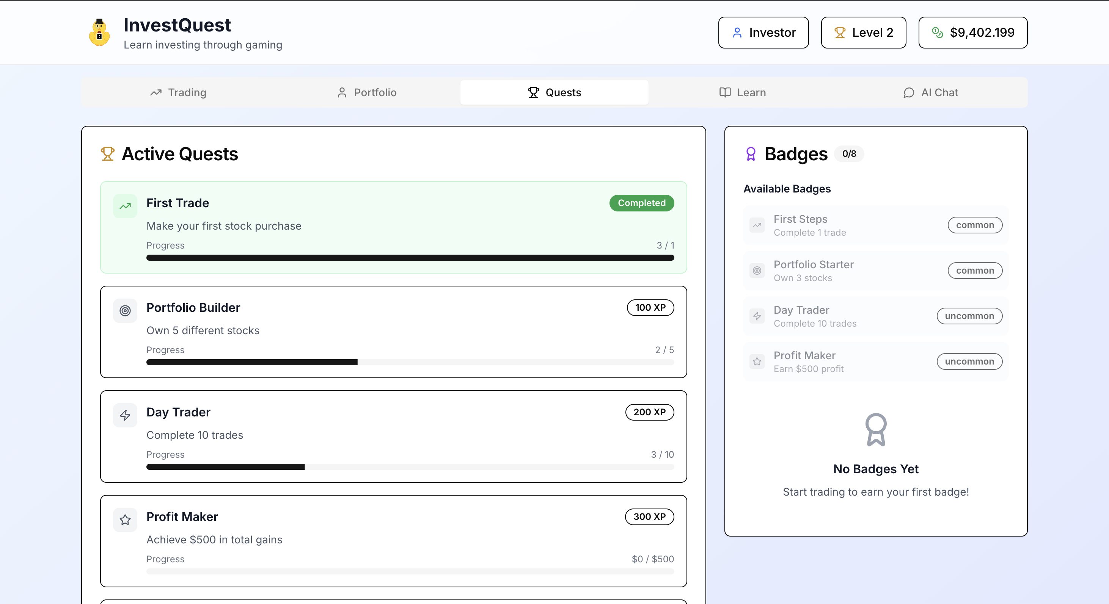
Task: Click the 200 XP reward tag
Action: [649, 412]
